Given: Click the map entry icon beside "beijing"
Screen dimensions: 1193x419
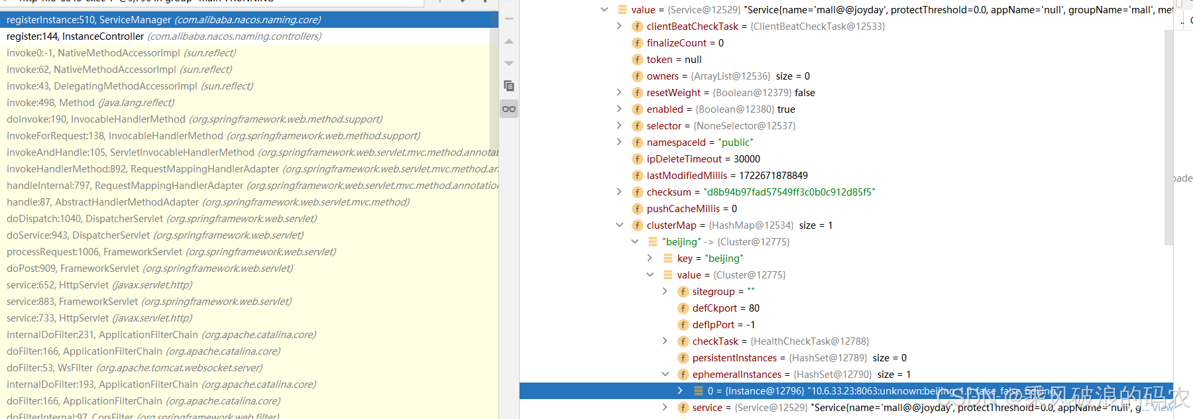Looking at the screenshot, I should tap(653, 242).
